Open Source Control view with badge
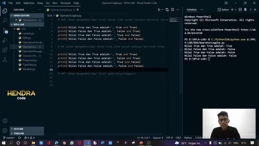 pos(5,30)
